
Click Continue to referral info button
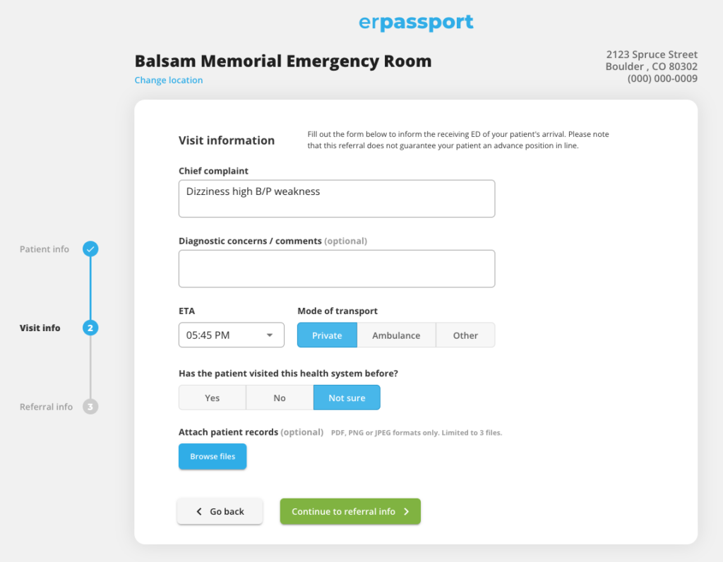point(350,511)
